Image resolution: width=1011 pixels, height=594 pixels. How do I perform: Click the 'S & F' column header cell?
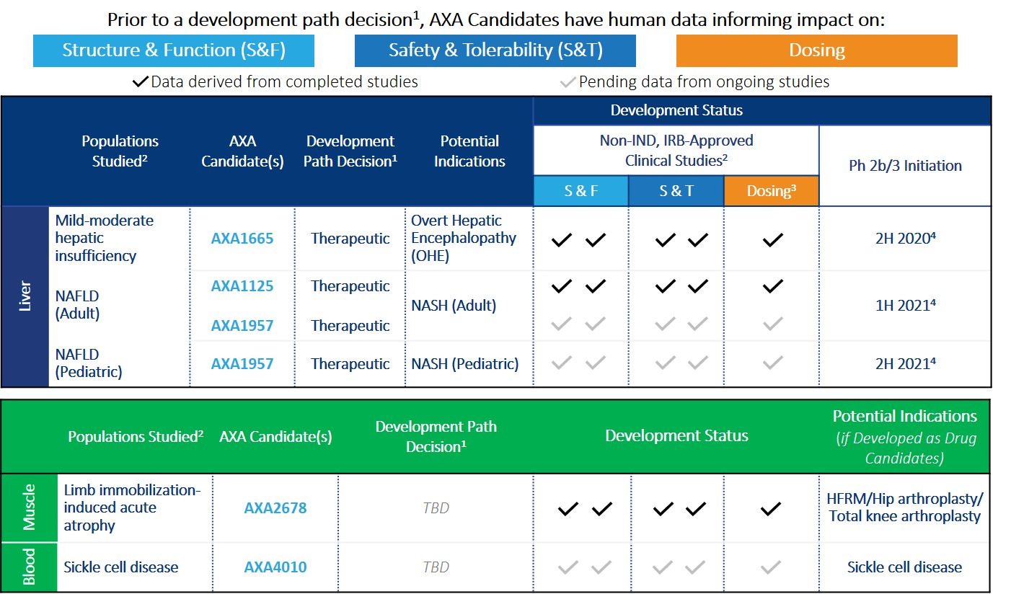(x=581, y=191)
